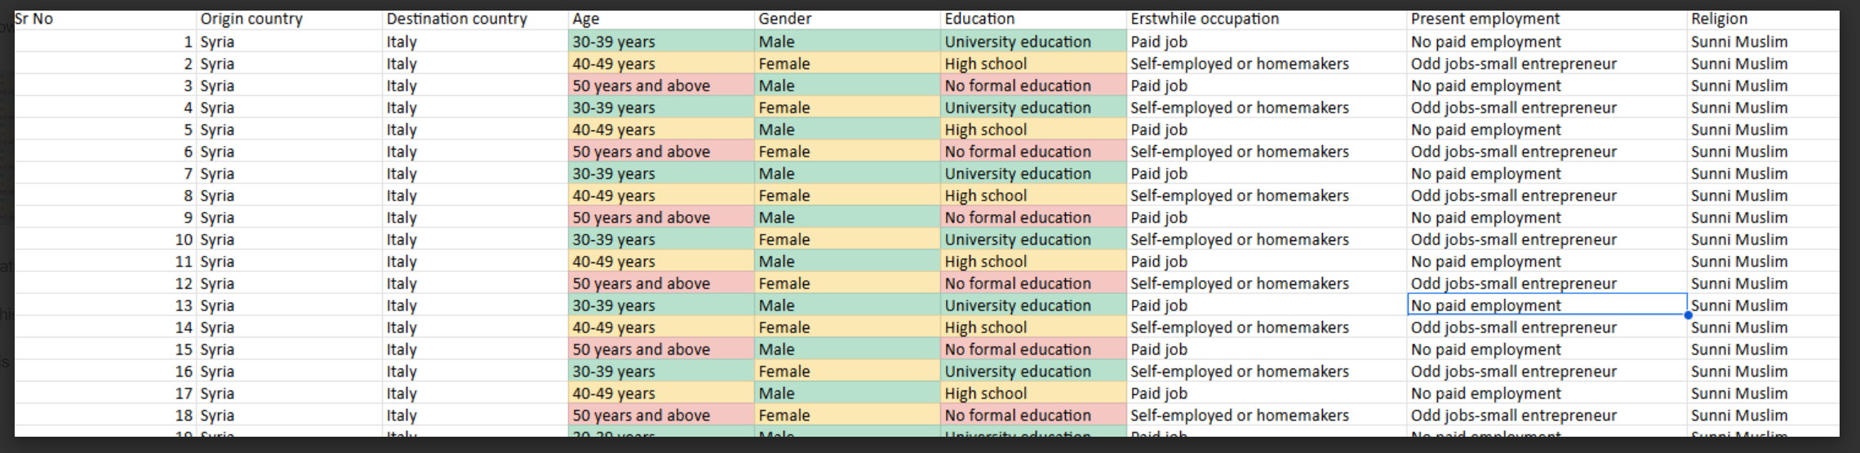Select the Erstwhile occupation header cell
Image resolution: width=1860 pixels, height=453 pixels.
(1267, 20)
